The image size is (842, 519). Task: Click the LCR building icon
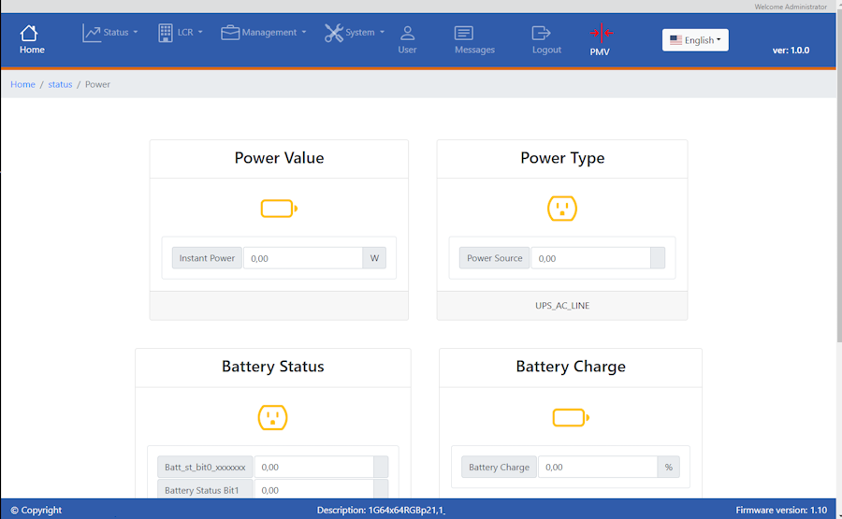pyautogui.click(x=166, y=33)
